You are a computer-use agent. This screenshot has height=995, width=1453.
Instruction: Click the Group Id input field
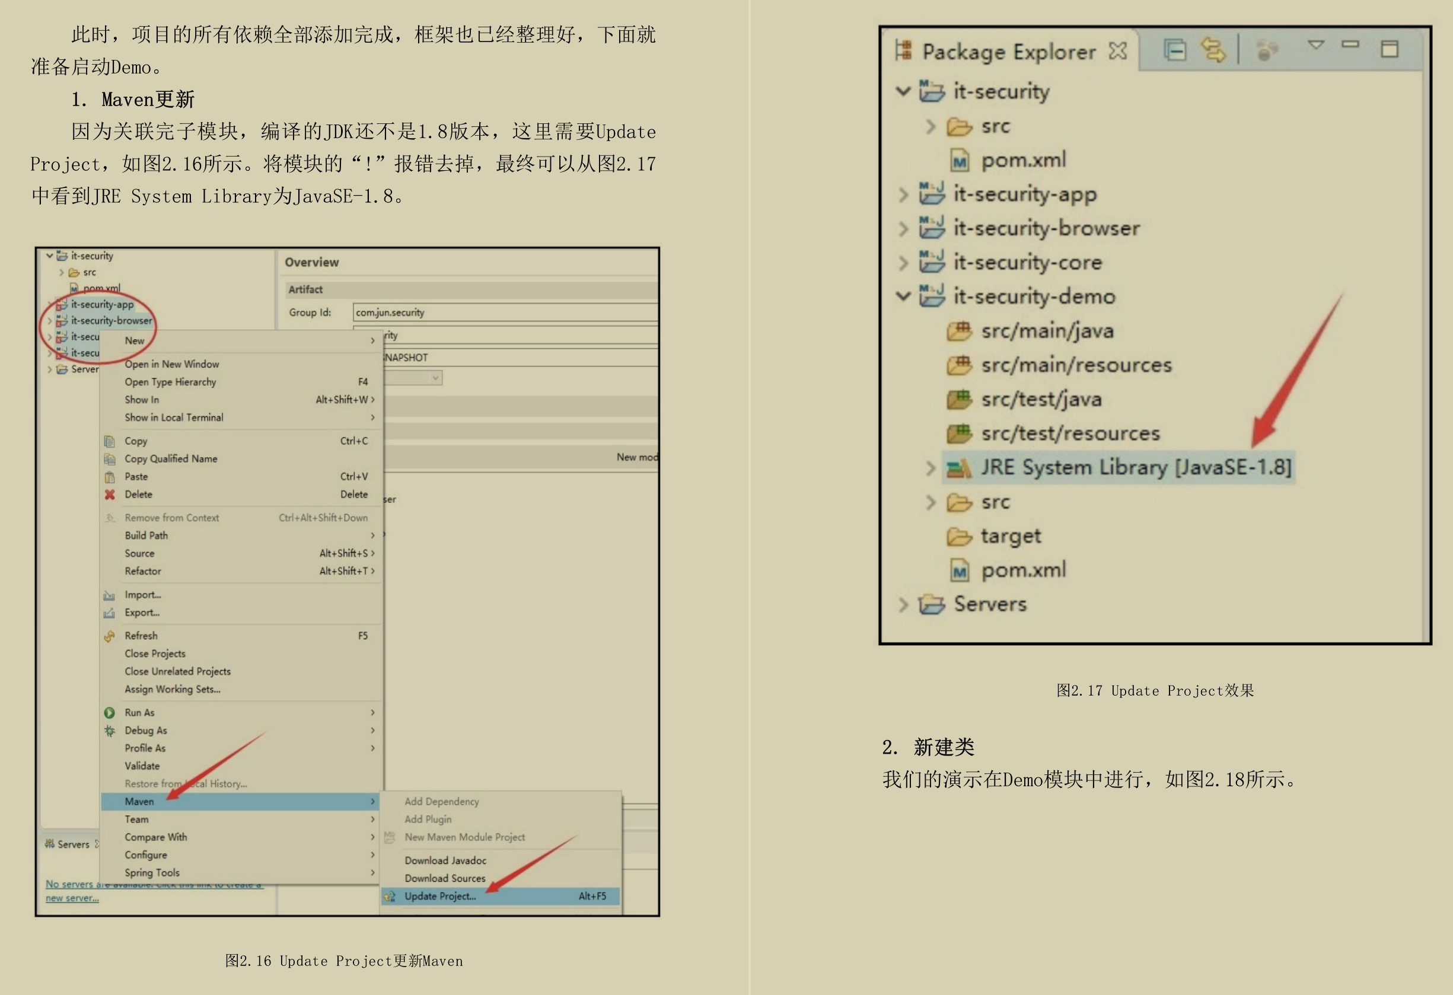click(x=505, y=312)
